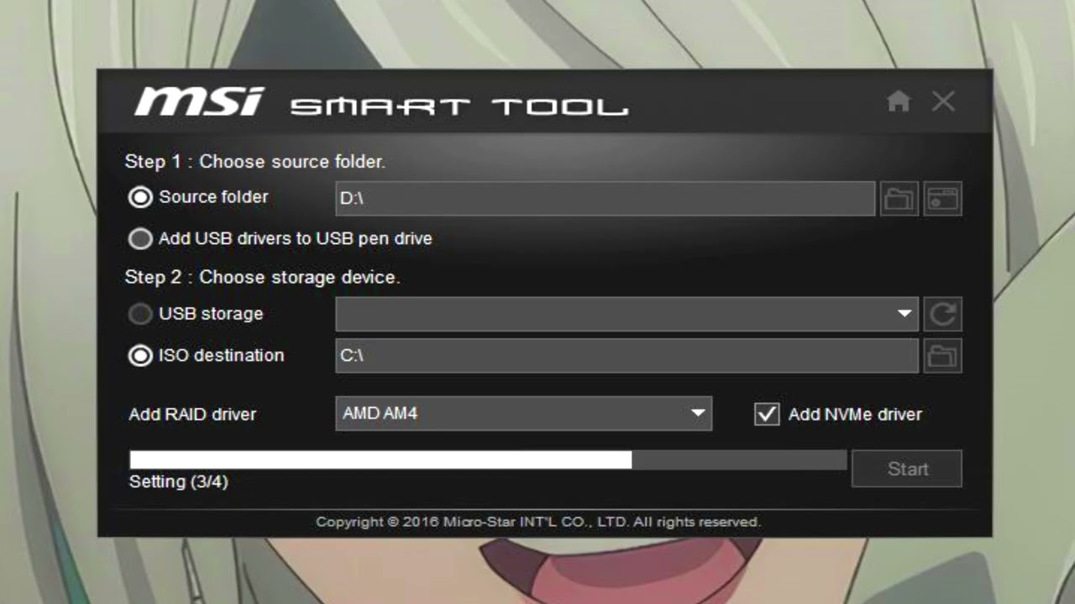
Task: Click the Micro-Star copyright notice text
Action: [538, 522]
